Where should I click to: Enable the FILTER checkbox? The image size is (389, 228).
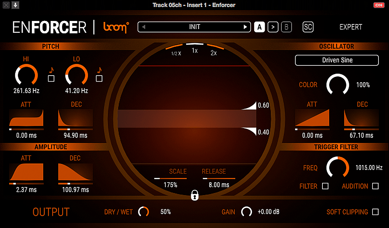(x=325, y=186)
